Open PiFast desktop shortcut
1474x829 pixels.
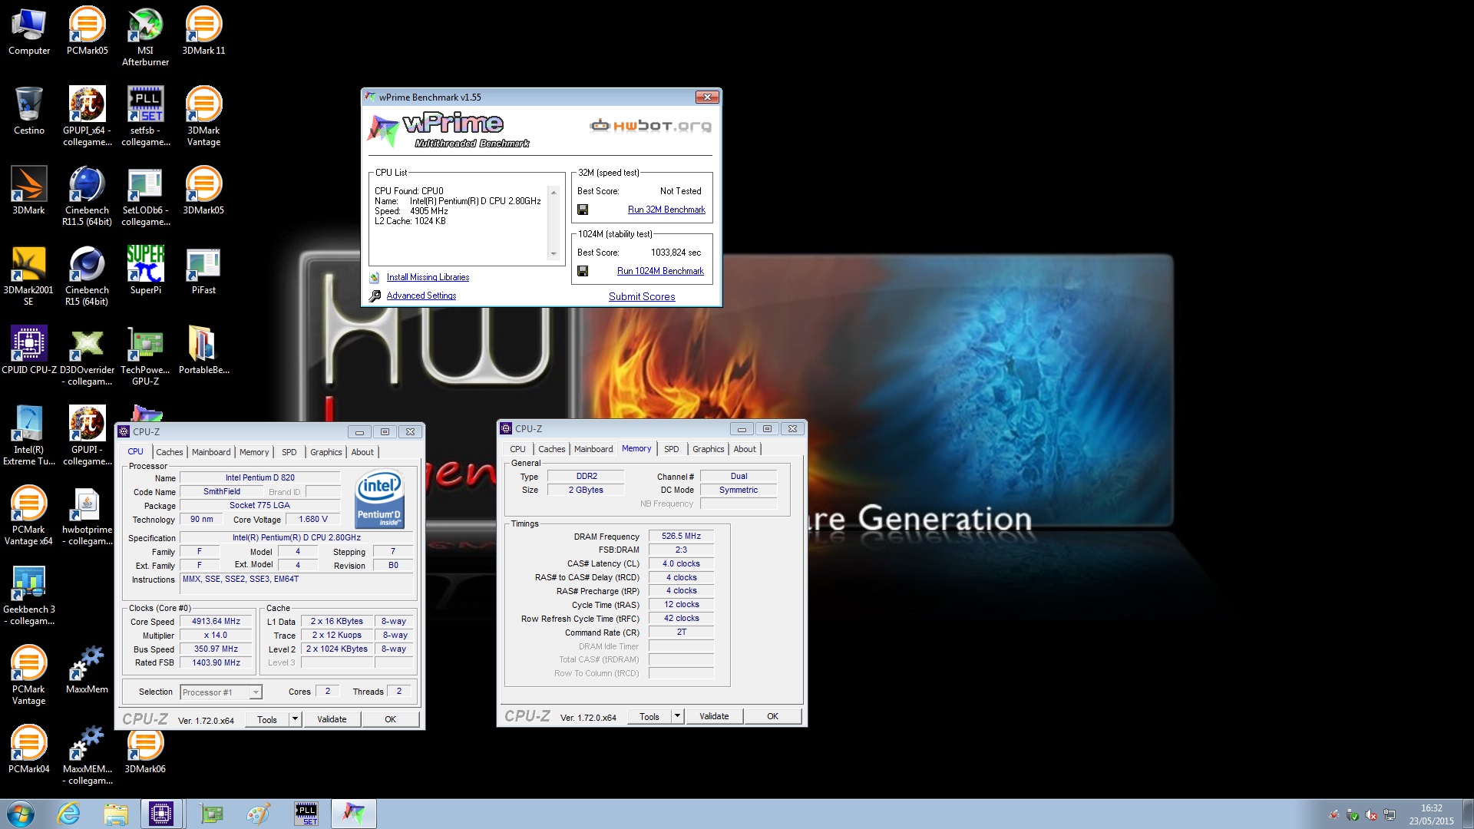click(203, 270)
